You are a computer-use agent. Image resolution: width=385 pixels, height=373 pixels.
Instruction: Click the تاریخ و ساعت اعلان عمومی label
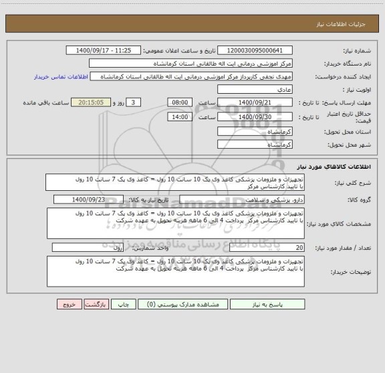[180, 51]
